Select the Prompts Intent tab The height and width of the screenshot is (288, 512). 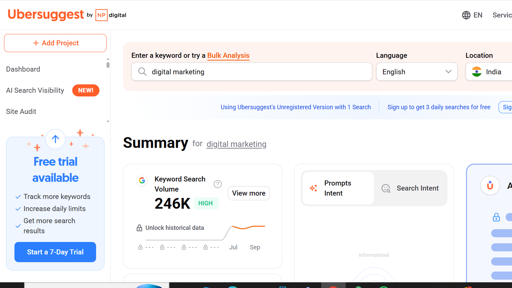point(337,188)
